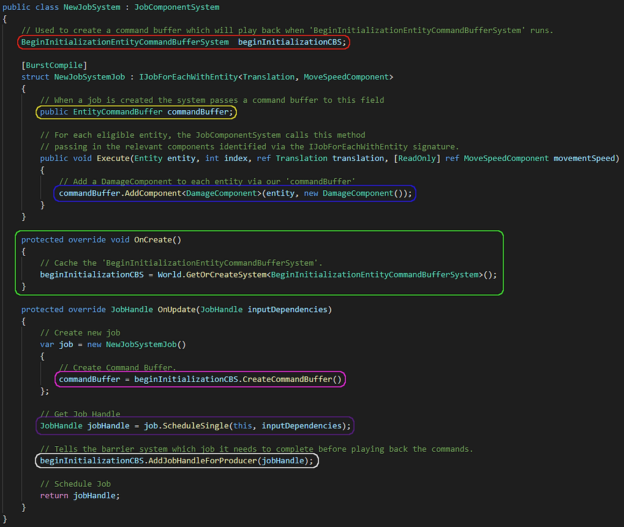Click the "EntityCommandBuffer" type name

[x=118, y=112]
